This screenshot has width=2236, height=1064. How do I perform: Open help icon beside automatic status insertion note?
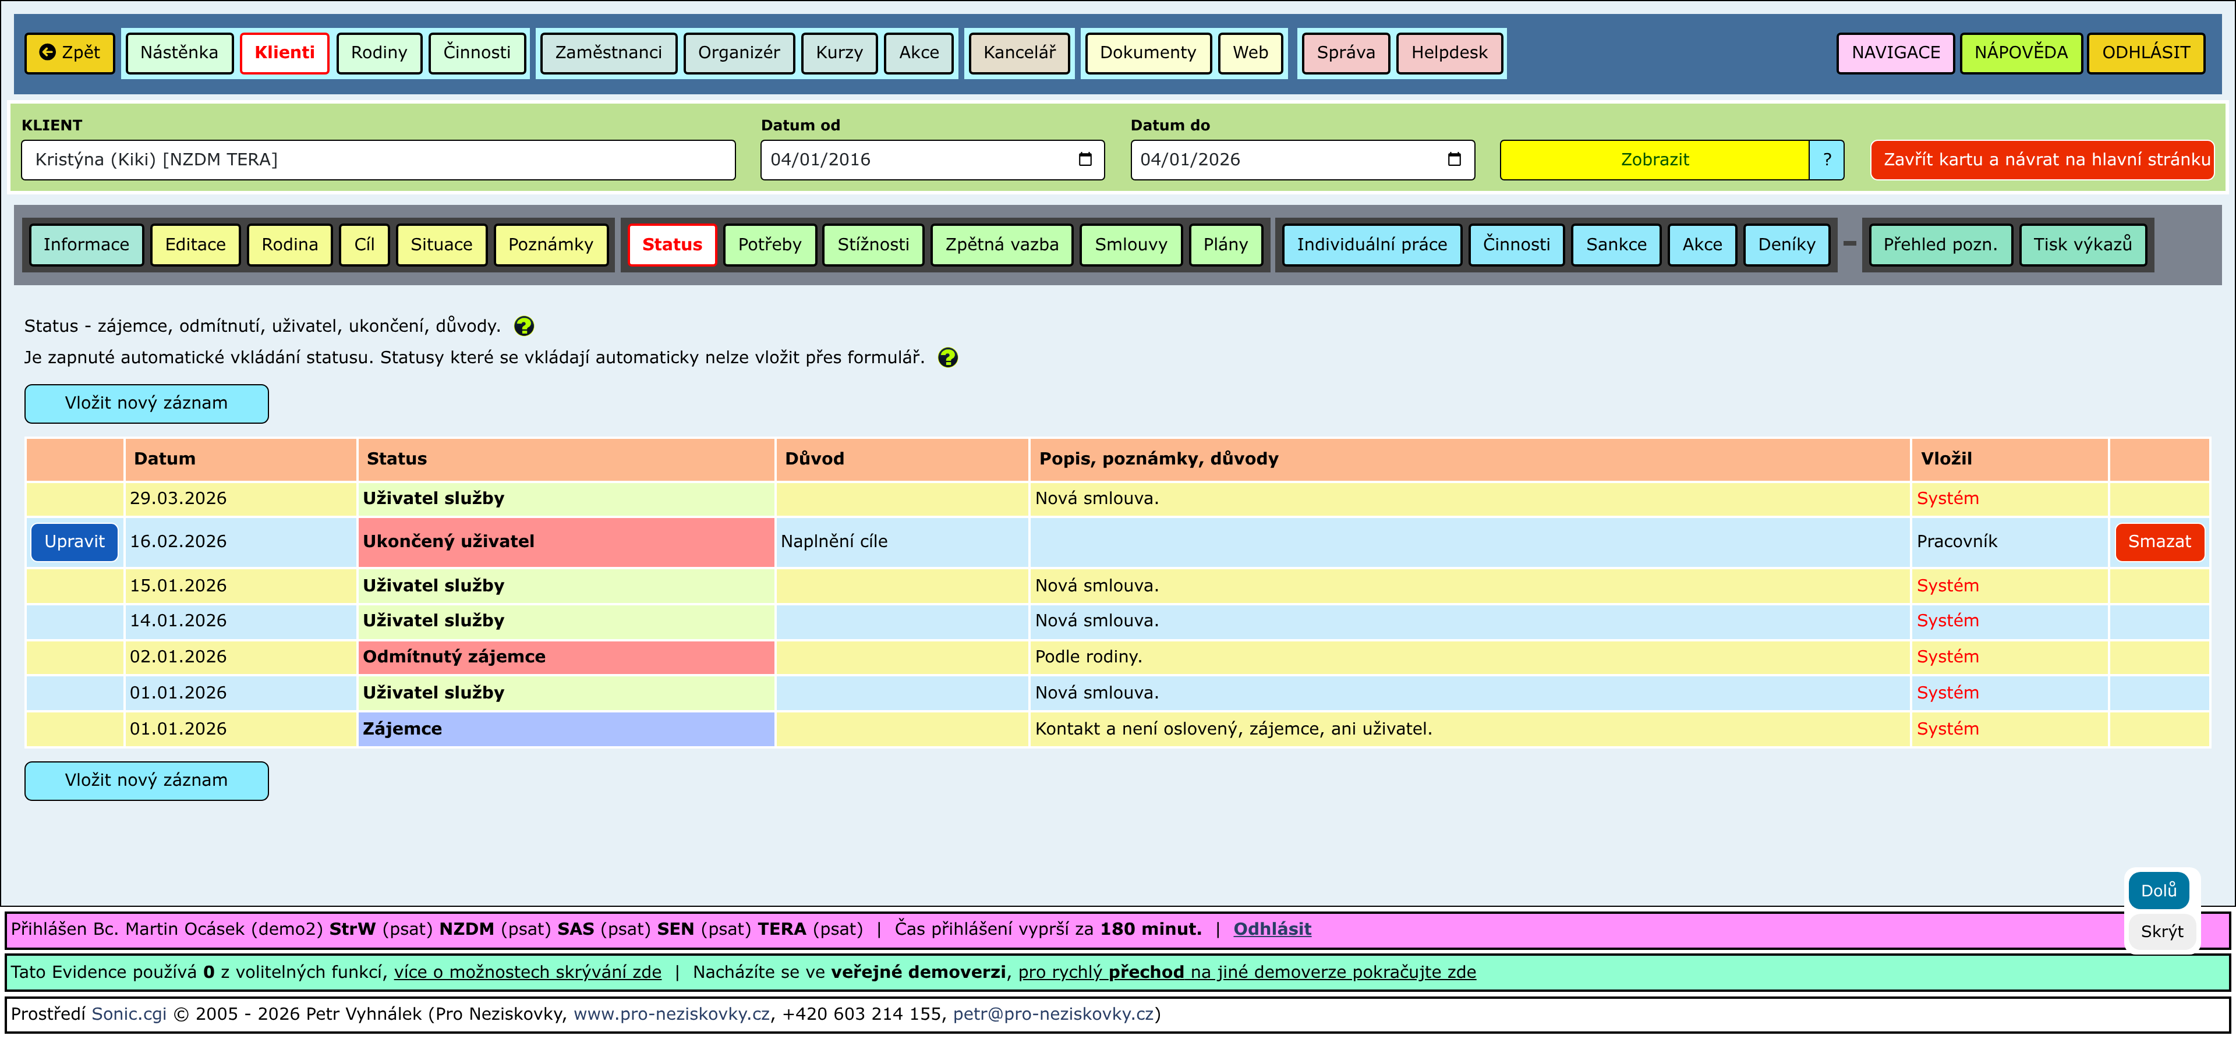tap(948, 357)
